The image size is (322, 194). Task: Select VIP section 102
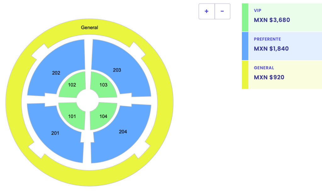coord(73,85)
